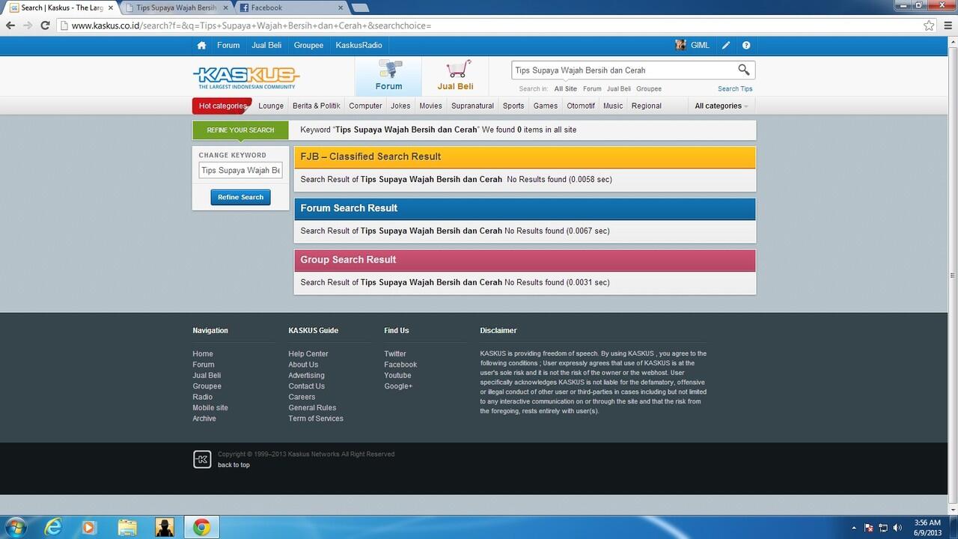
Task: Click Search Tips link
Action: 735,89
